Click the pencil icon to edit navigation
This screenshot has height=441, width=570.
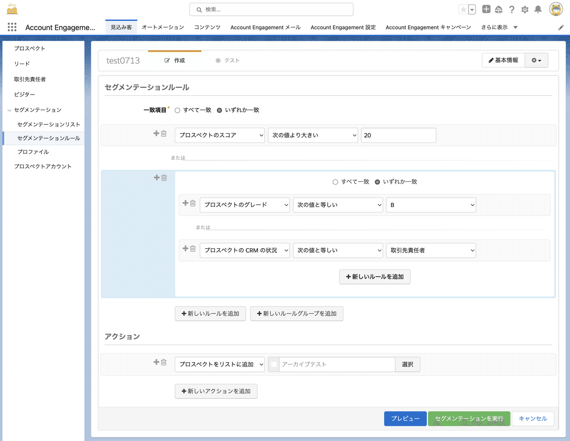561,28
